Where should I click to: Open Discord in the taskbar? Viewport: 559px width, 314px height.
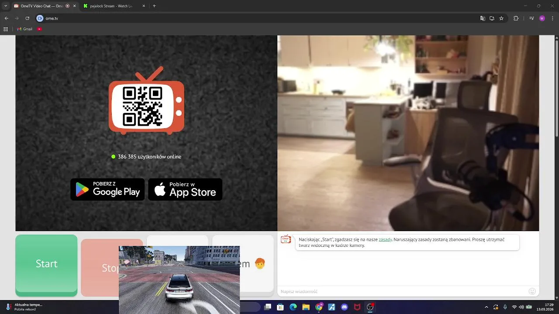point(344,307)
